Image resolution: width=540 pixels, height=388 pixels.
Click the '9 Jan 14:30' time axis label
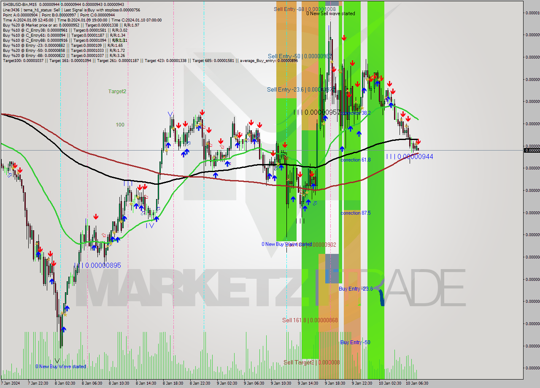pyautogui.click(x=308, y=383)
